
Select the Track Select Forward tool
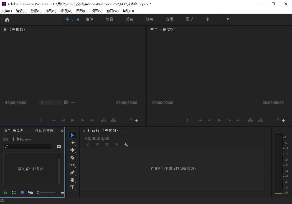point(72,143)
